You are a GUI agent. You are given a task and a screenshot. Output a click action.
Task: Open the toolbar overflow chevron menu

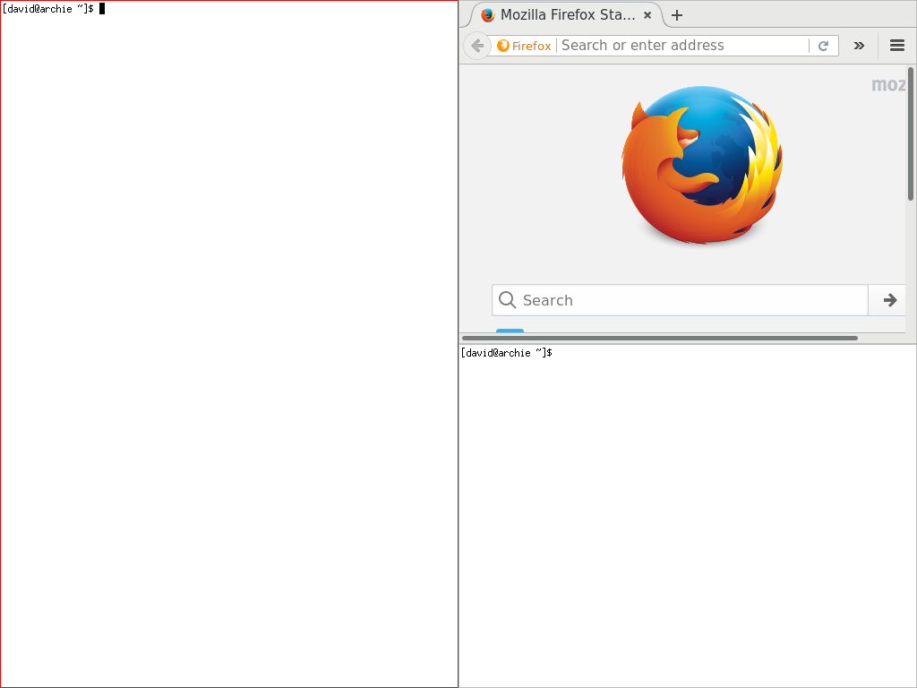point(859,46)
